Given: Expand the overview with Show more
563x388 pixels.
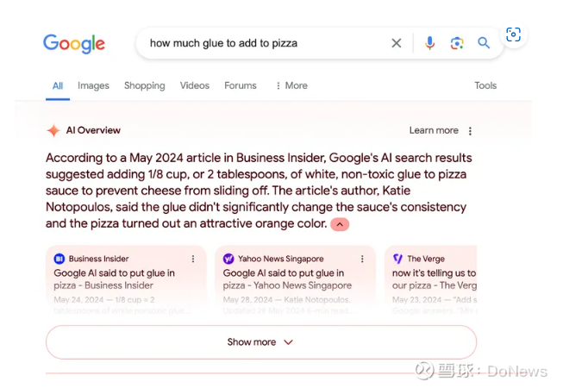Looking at the screenshot, I should click(x=260, y=342).
